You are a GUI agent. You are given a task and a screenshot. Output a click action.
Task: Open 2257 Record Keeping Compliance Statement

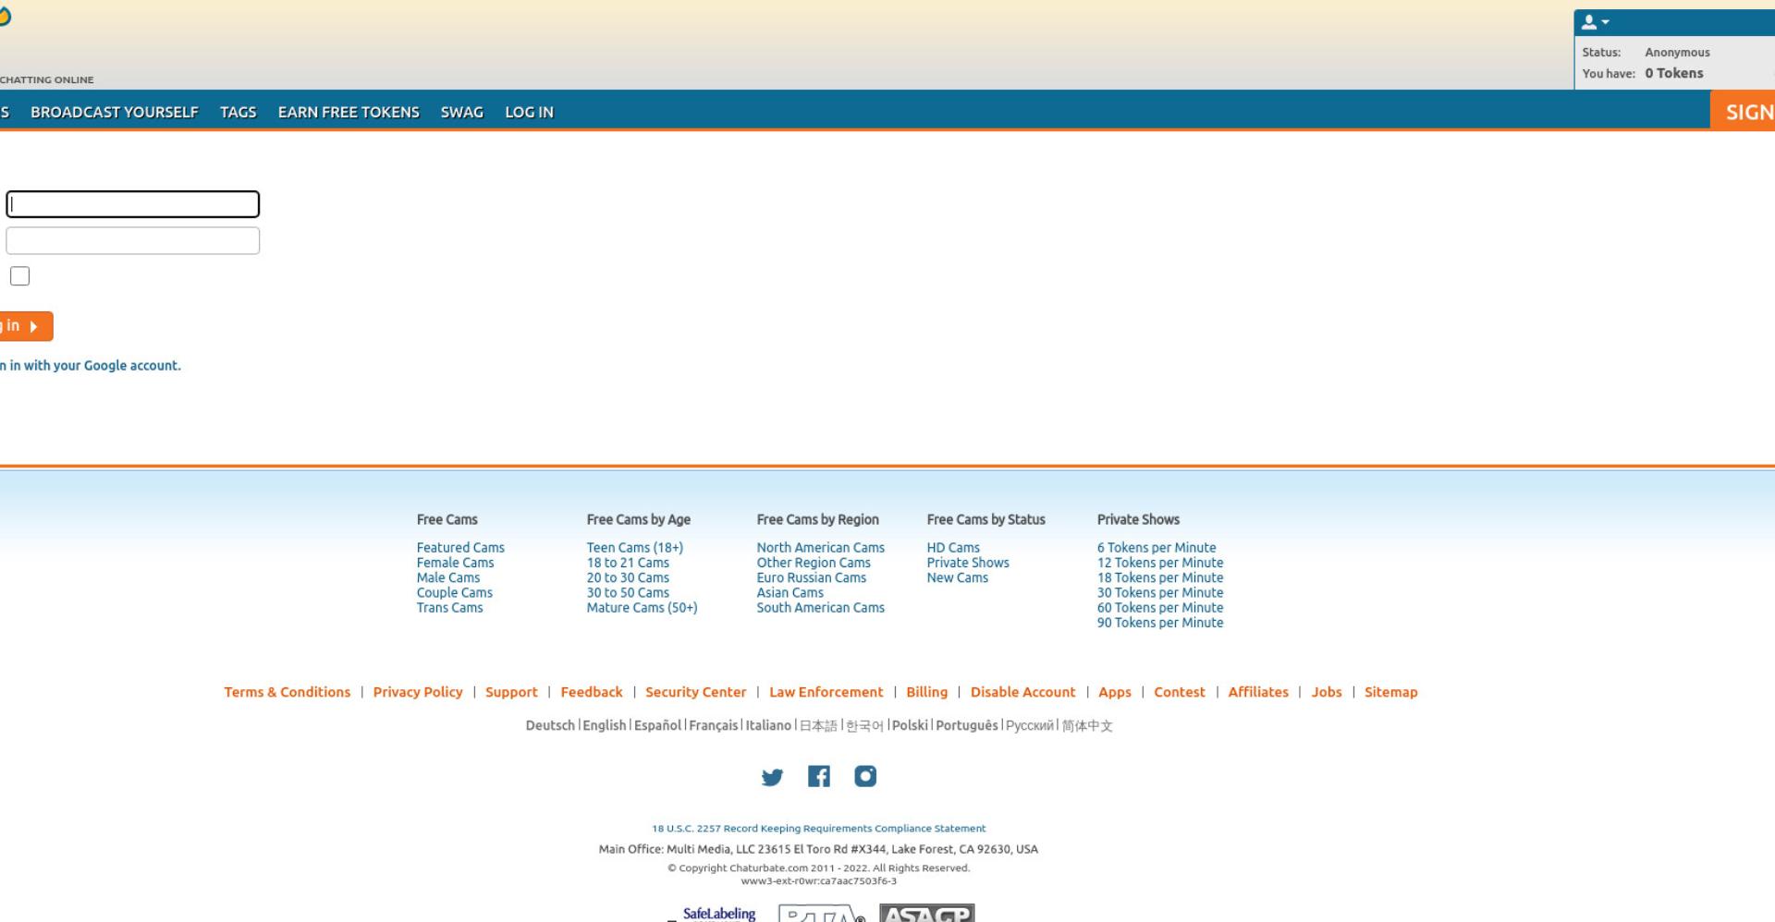[x=819, y=829]
